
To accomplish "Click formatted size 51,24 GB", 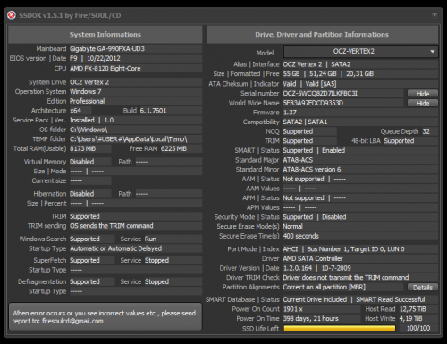I will (323, 74).
